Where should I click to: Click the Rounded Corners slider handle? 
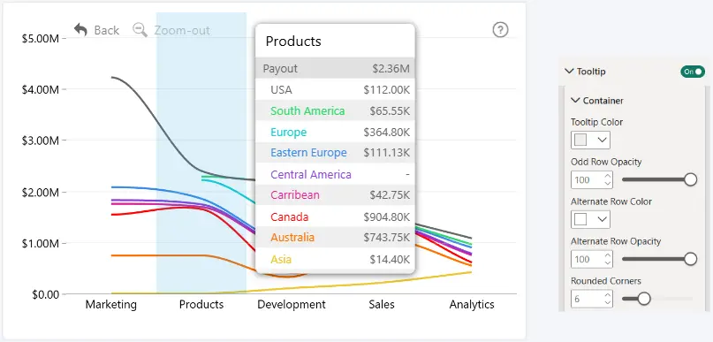(x=644, y=299)
